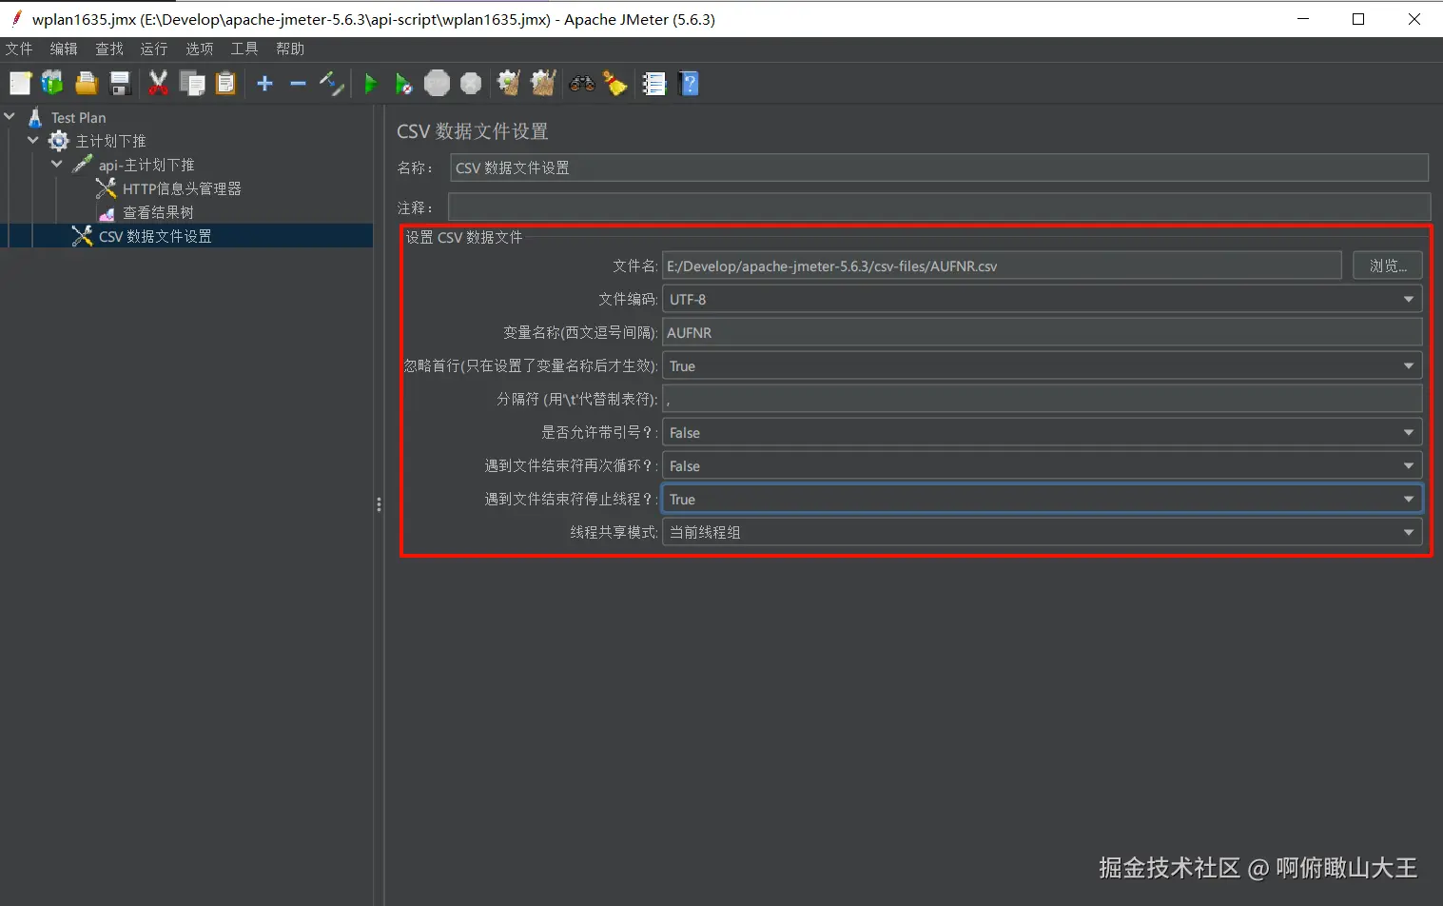Image resolution: width=1443 pixels, height=906 pixels.
Task: Open the 线程共享模式 dropdown
Action: (1042, 532)
